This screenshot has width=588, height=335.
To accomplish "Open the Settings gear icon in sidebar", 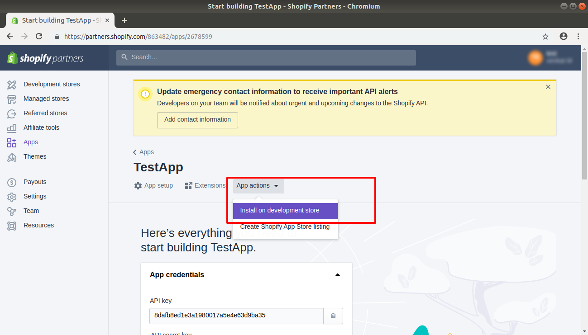I will click(12, 197).
